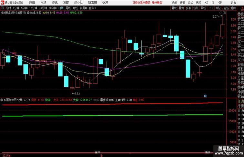Click the 复权 toolbar button
Image resolution: width=244 pixels, height=157 pixels.
click(x=174, y=8)
